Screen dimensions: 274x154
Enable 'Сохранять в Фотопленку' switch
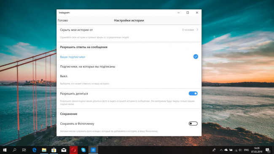pos(193,124)
